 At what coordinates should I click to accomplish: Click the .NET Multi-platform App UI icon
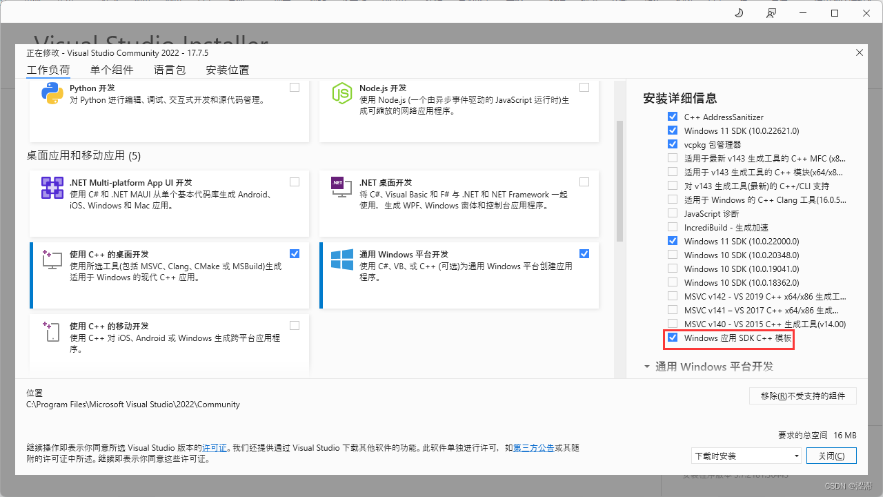pos(52,188)
